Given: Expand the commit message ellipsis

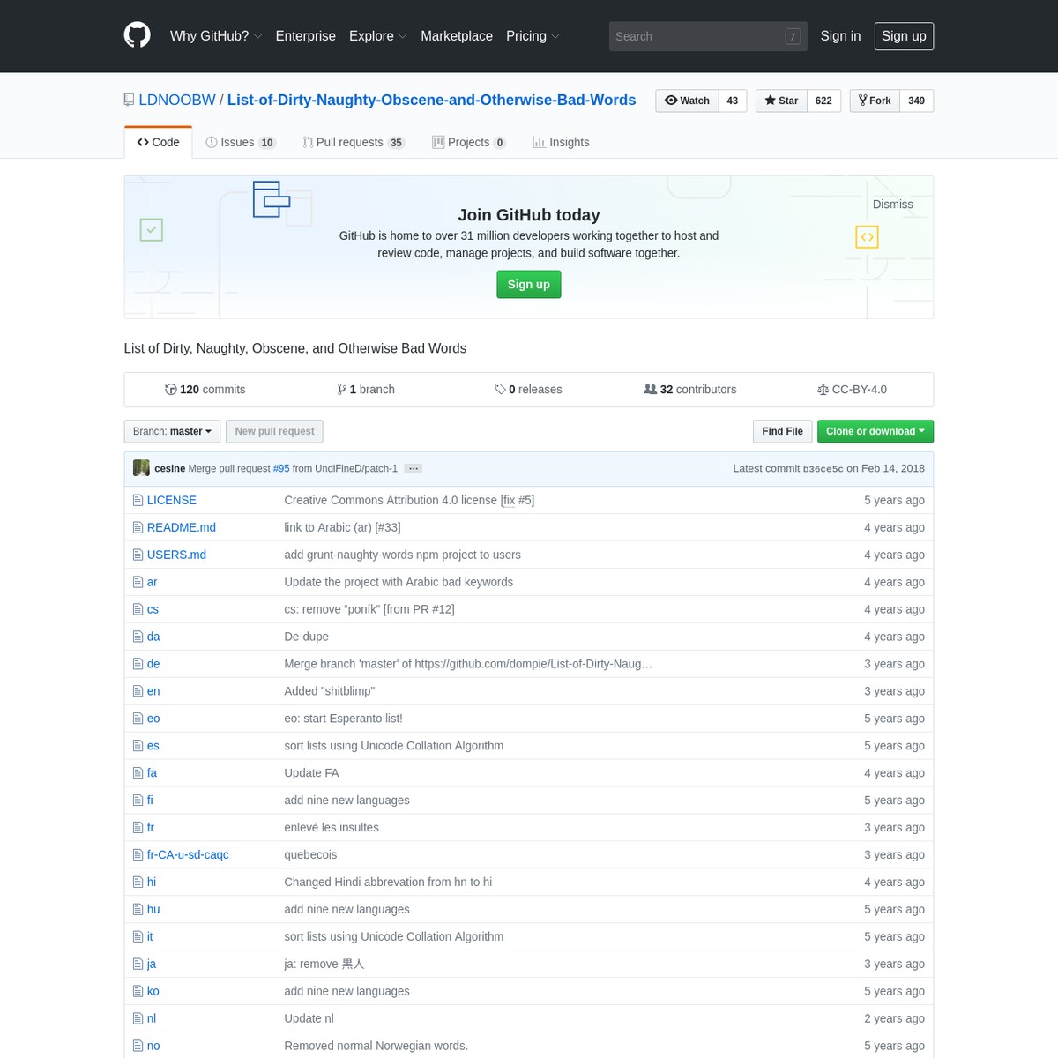Looking at the screenshot, I should [414, 468].
